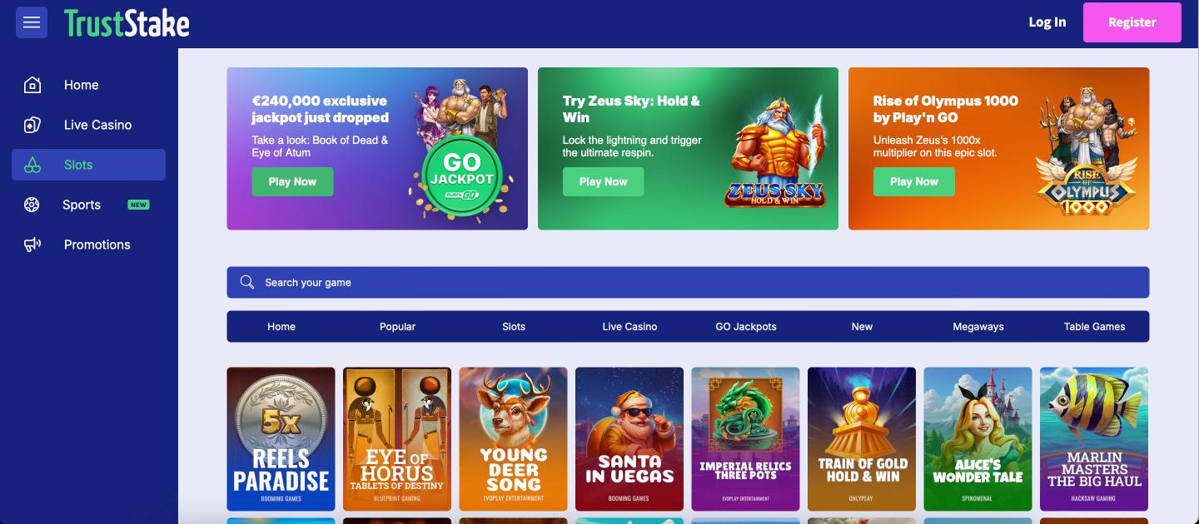Play Now on Zeus Sky banner
The height and width of the screenshot is (524, 1199).
point(604,182)
